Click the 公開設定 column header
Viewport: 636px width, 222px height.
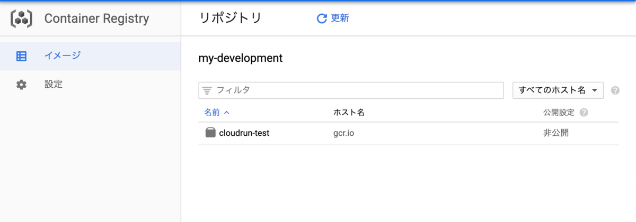coord(559,113)
